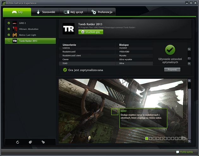Select Tomb Raider 2013 in the games list
Image resolution: width=199 pixels, height=156 pixels.
30,41
